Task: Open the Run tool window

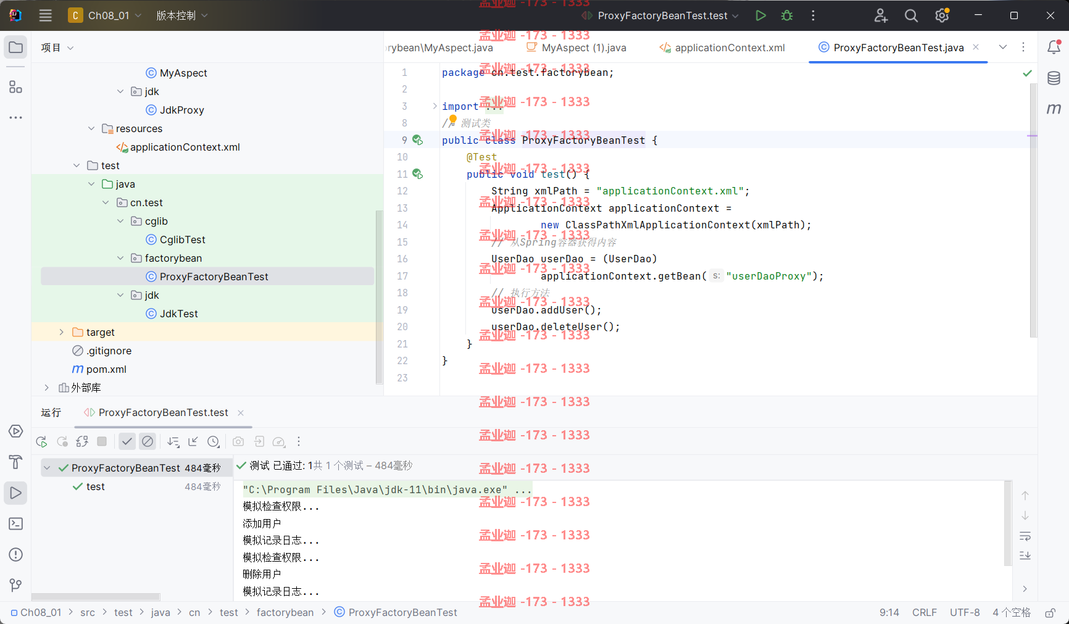Action: (15, 493)
